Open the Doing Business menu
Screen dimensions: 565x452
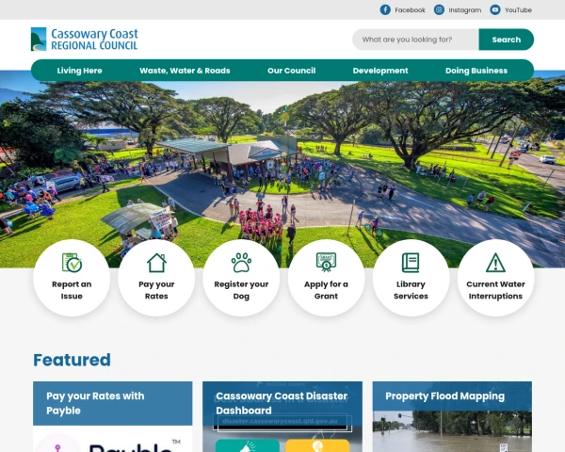coord(476,71)
